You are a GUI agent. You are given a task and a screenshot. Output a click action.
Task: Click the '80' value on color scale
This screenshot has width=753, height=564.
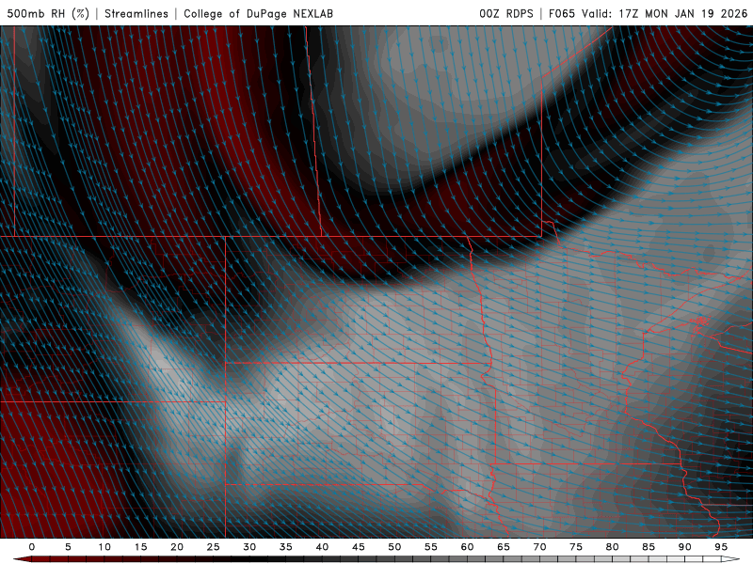click(x=613, y=547)
